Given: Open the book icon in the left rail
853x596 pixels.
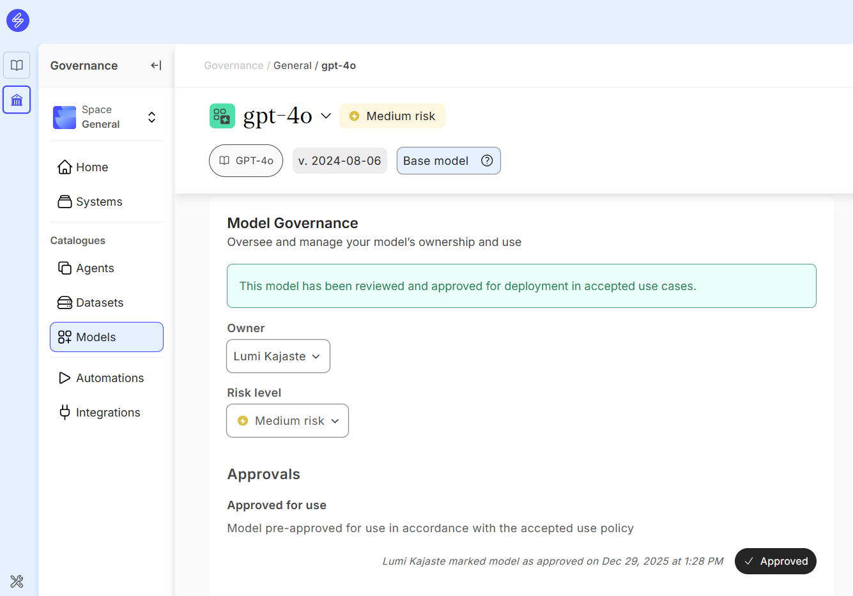Looking at the screenshot, I should tap(17, 65).
